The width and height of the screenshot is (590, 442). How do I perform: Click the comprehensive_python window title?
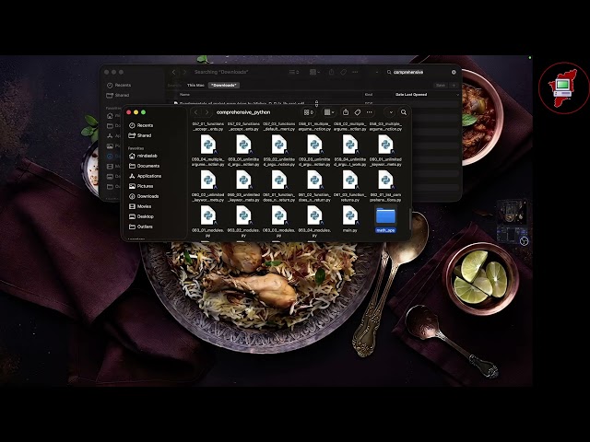(243, 112)
